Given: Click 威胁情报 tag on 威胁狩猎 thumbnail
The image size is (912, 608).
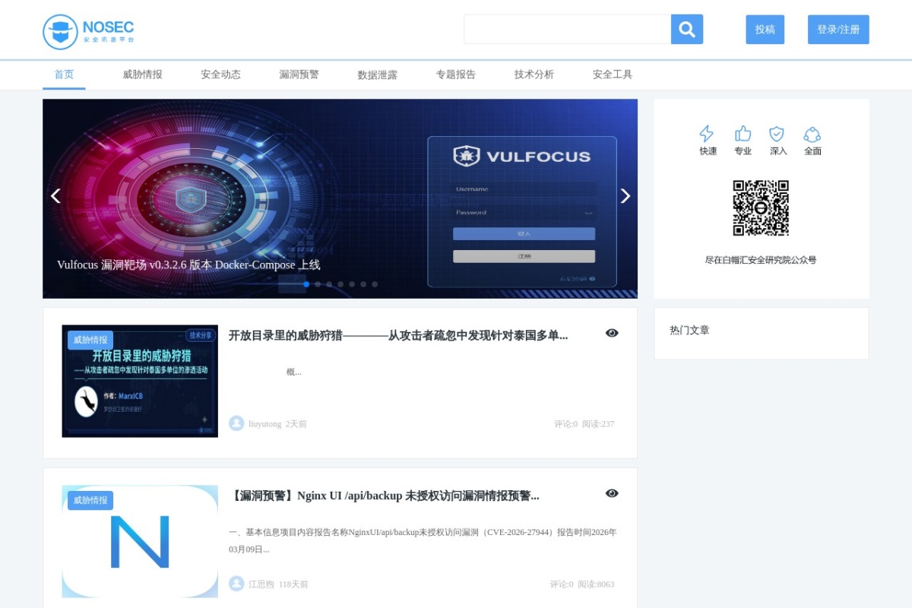Looking at the screenshot, I should point(90,340).
